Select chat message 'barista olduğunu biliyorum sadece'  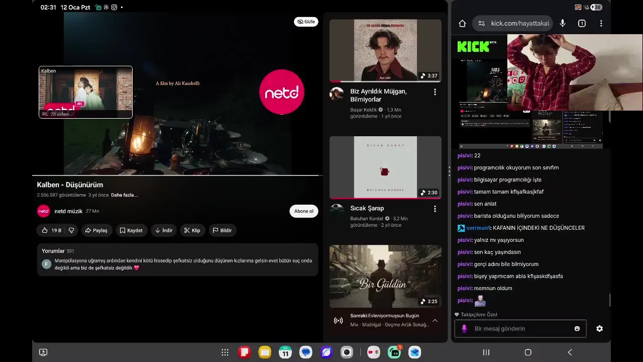(x=516, y=216)
